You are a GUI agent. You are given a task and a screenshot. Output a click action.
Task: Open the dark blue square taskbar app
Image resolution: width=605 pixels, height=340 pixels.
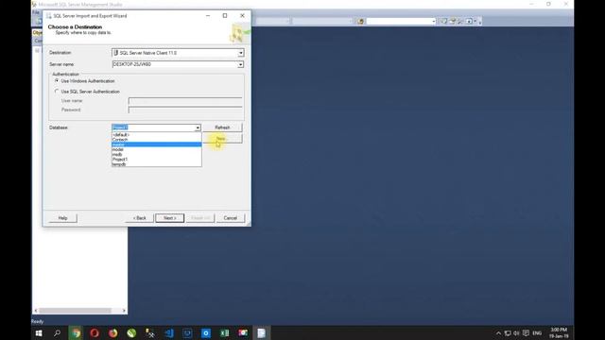click(x=187, y=333)
